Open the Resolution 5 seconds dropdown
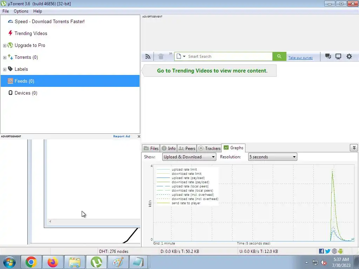Viewport: 359px width, 269px height. 272,157
